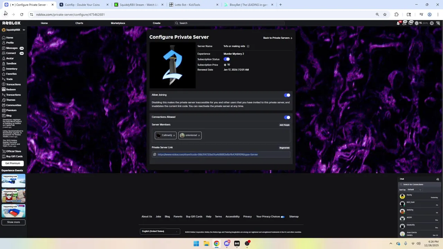This screenshot has width=443, height=249.
Task: Click the SquiddyRBX username in sidebar
Action: 13,30
